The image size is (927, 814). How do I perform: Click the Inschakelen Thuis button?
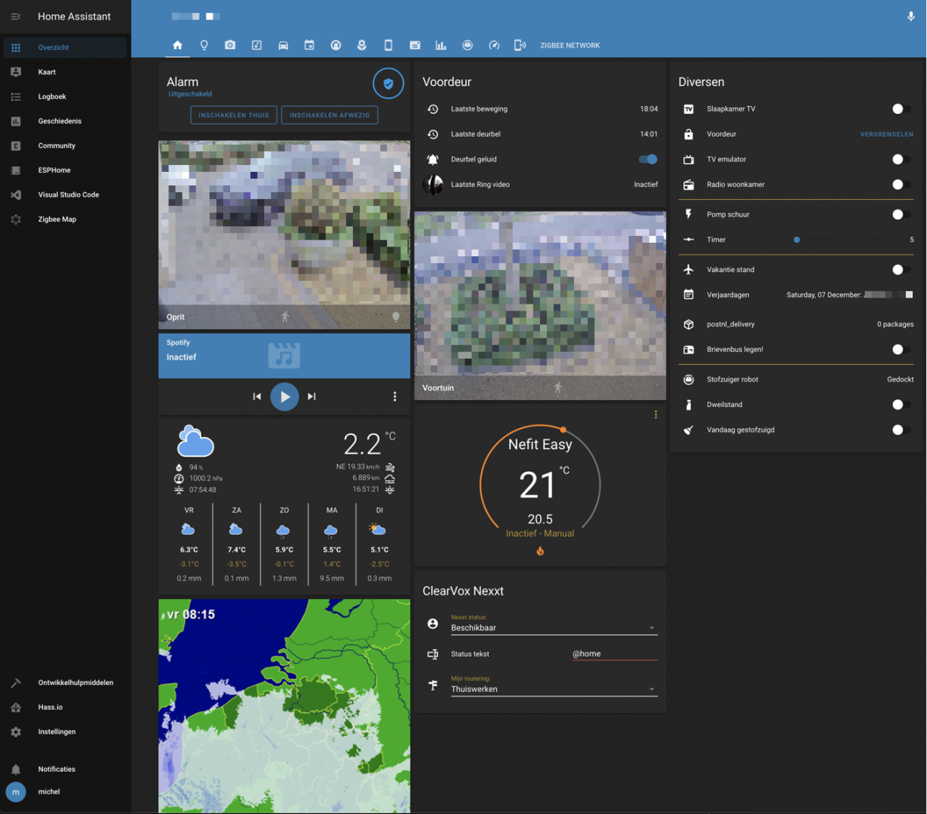pyautogui.click(x=233, y=115)
